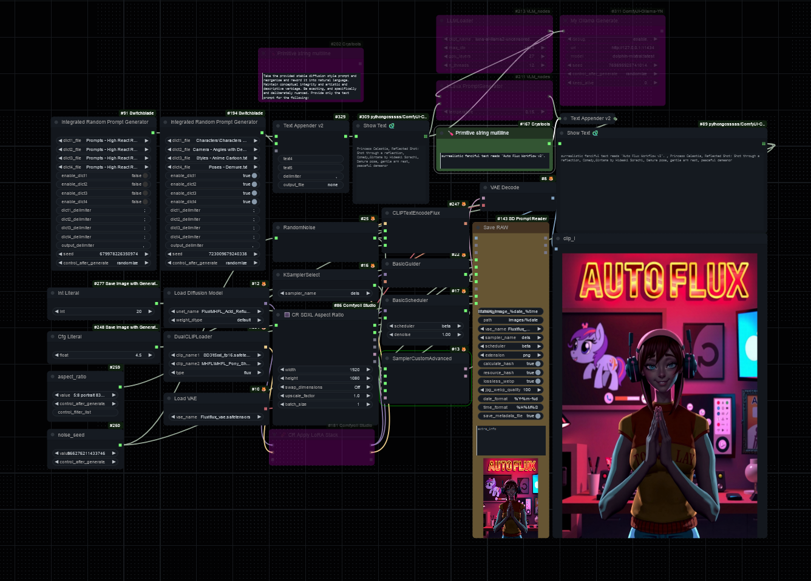Click the purple square icon on CR SDXL Aspect Ratio

coord(287,315)
